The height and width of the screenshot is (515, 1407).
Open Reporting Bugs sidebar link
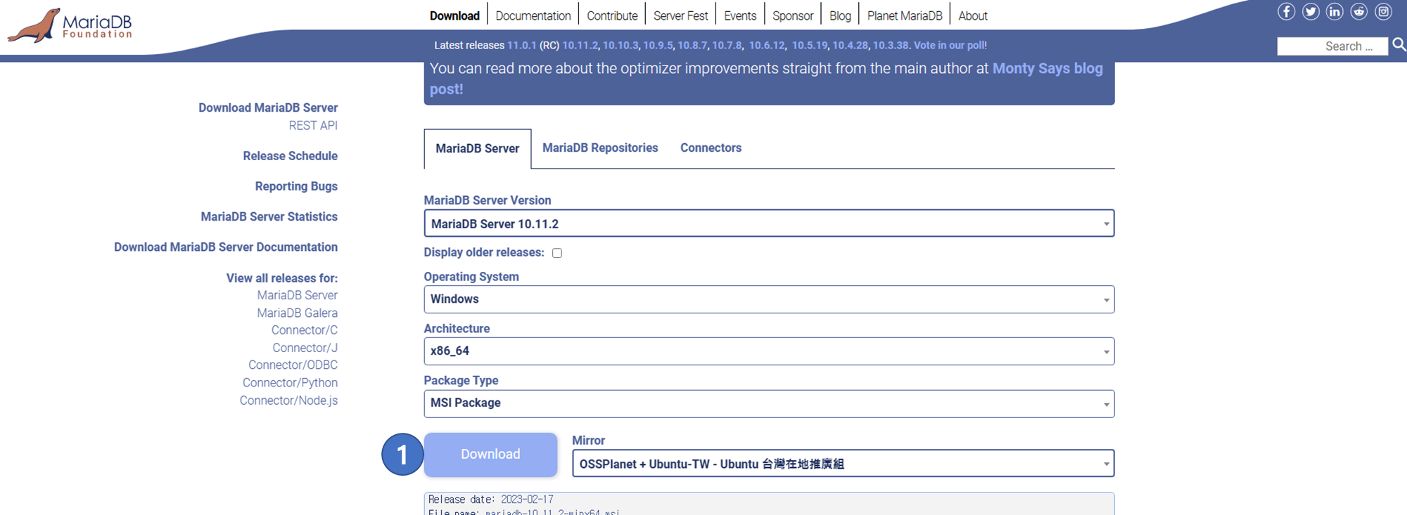coord(296,186)
